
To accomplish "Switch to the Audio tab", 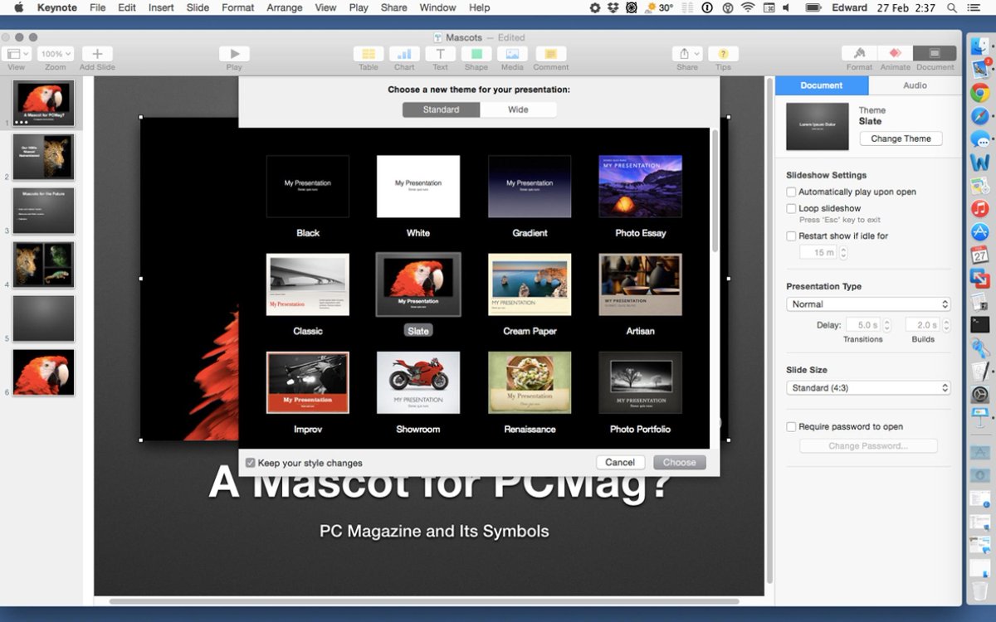I will pyautogui.click(x=915, y=85).
